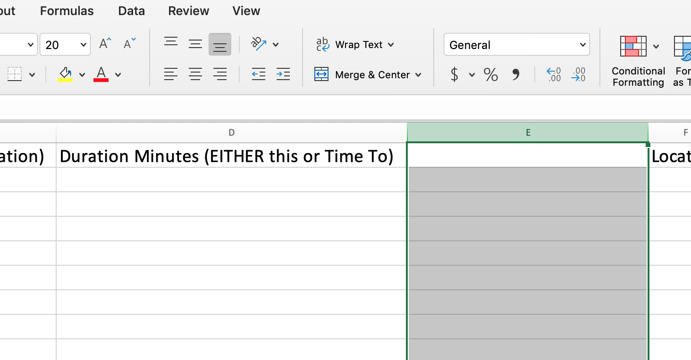
Task: Open the Data ribbon tab
Action: pyautogui.click(x=131, y=11)
